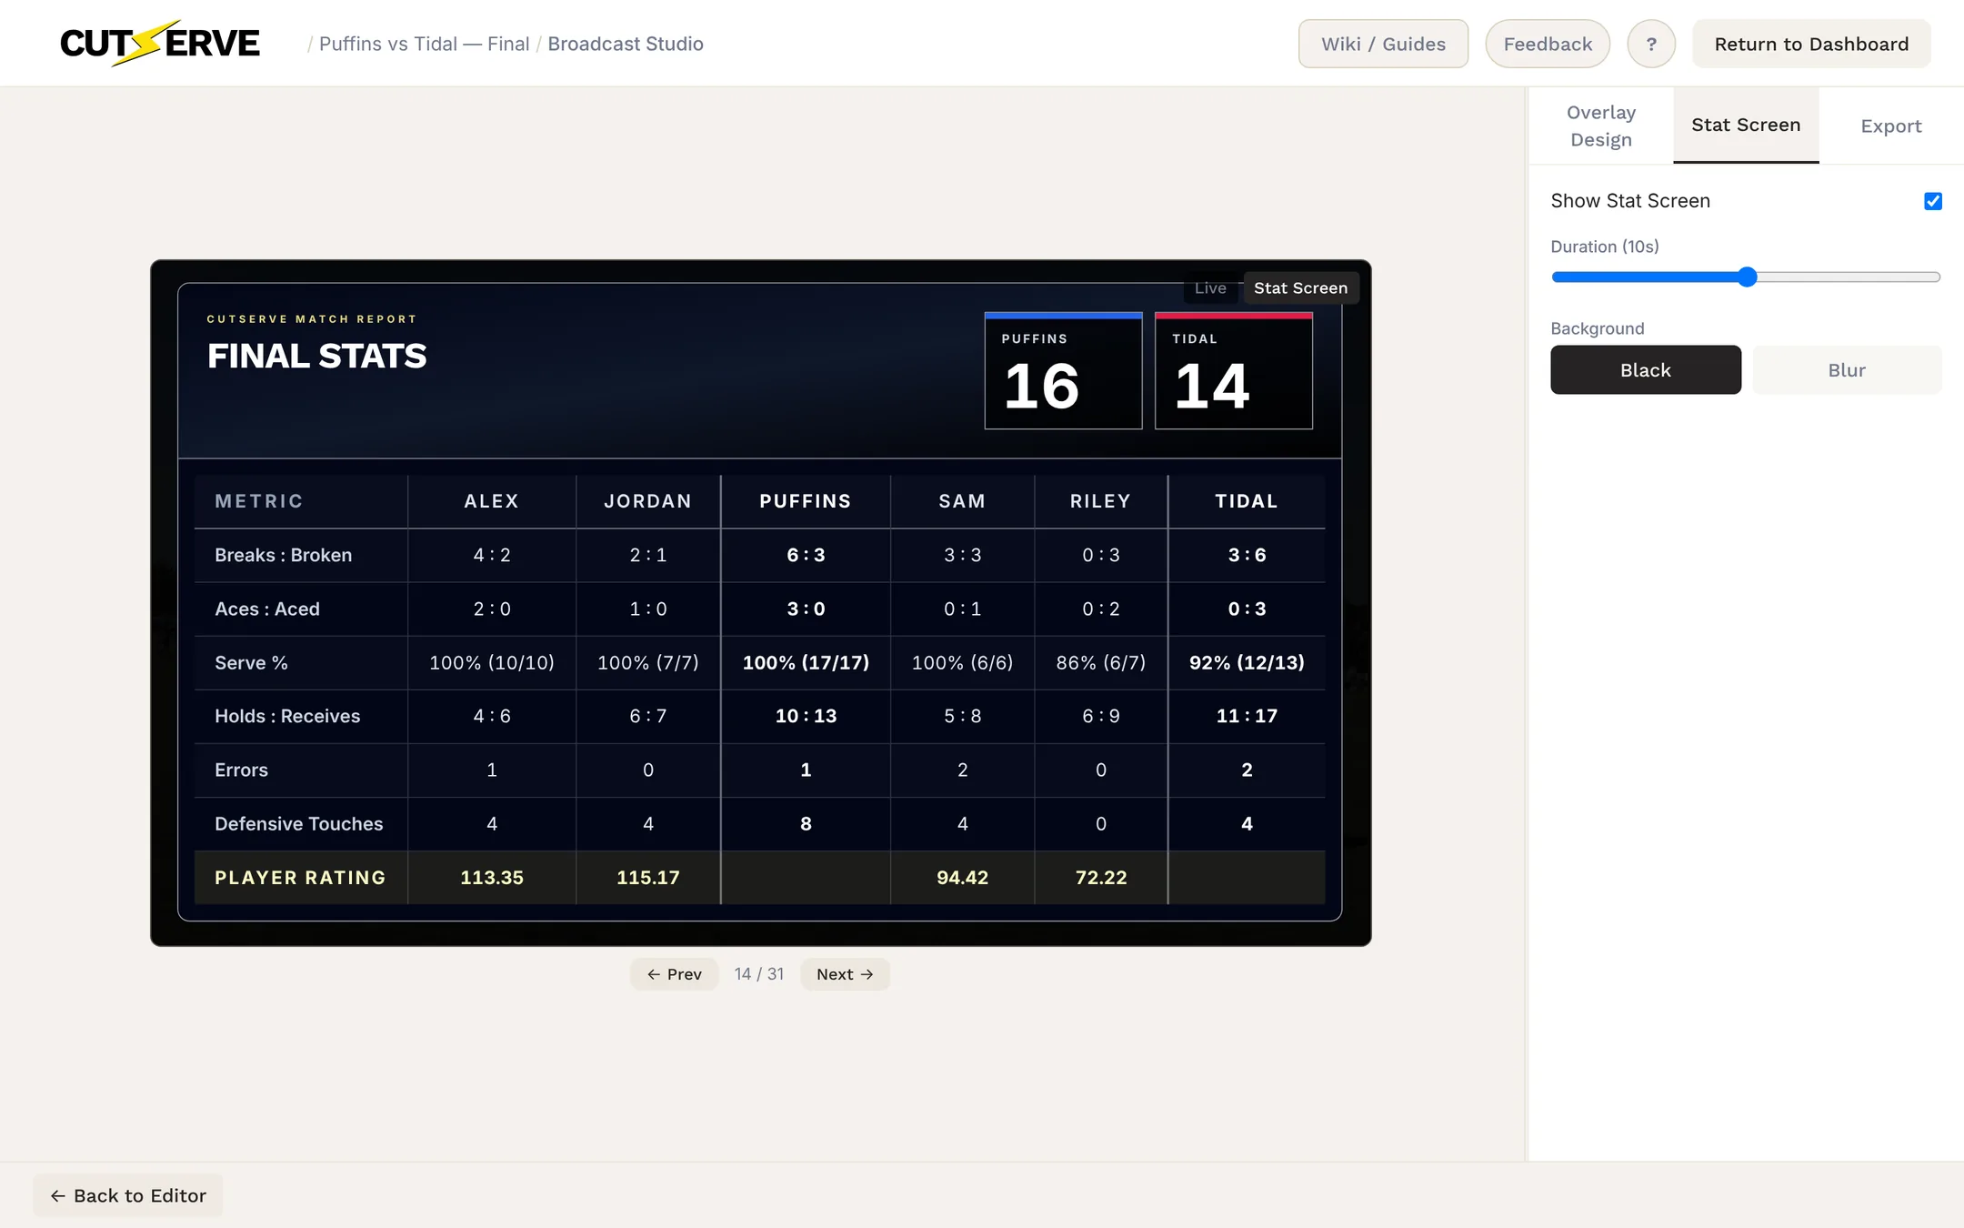This screenshot has height=1228, width=1964.
Task: Click Puffins Holds : Receives 10 : 13
Action: (x=806, y=716)
